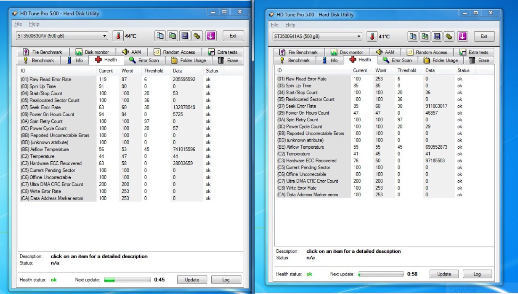Image resolution: width=518 pixels, height=294 pixels.
Task: Switch to Disk monitor tab, left window
Action: point(92,52)
